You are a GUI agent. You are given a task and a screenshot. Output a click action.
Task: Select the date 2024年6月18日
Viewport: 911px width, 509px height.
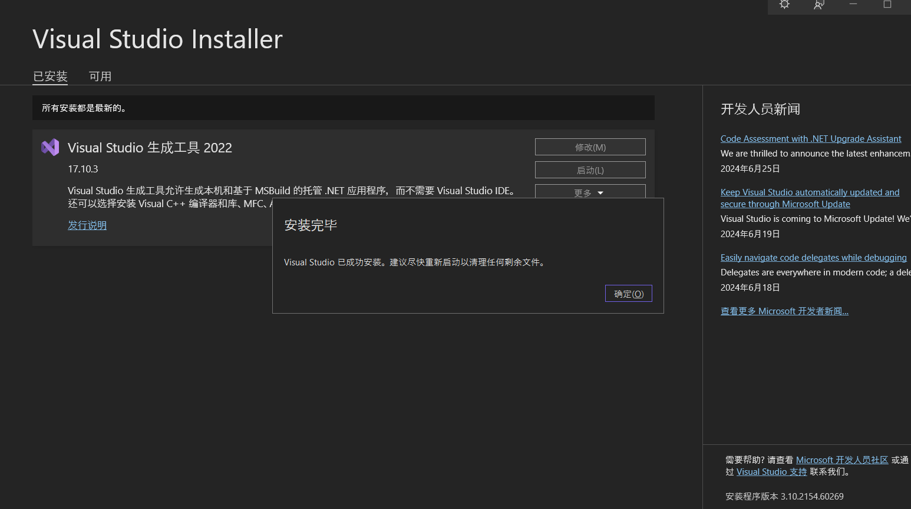point(750,288)
